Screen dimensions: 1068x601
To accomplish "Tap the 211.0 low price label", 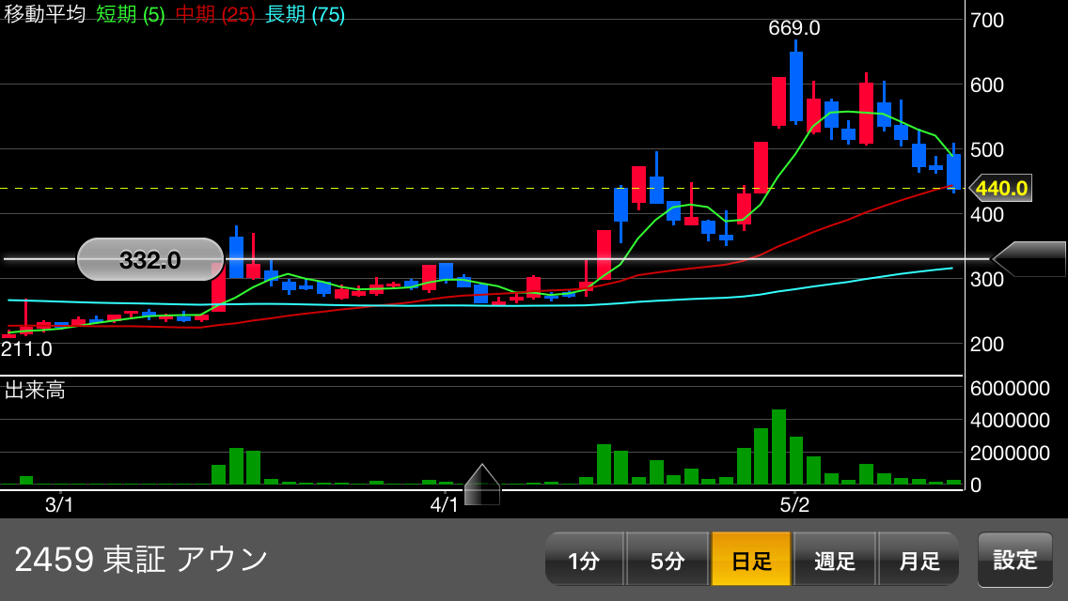I will (x=26, y=349).
